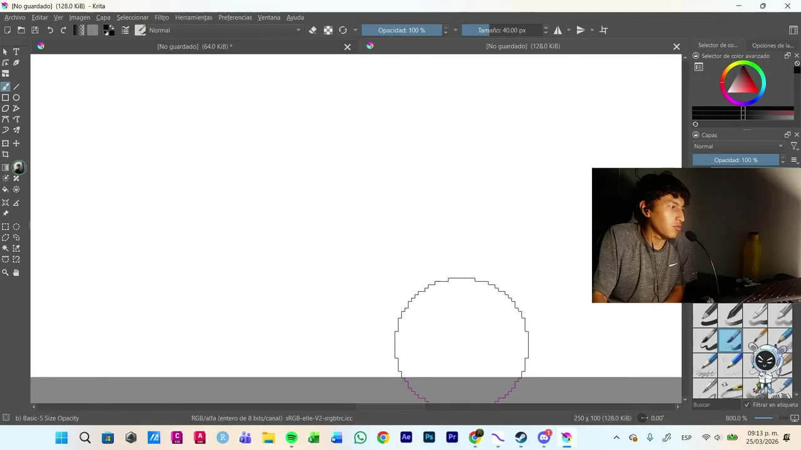
Task: Open the Herramientas menu
Action: pos(194,17)
